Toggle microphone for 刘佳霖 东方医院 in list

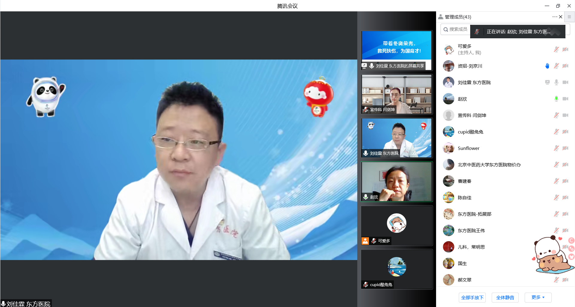(x=556, y=82)
